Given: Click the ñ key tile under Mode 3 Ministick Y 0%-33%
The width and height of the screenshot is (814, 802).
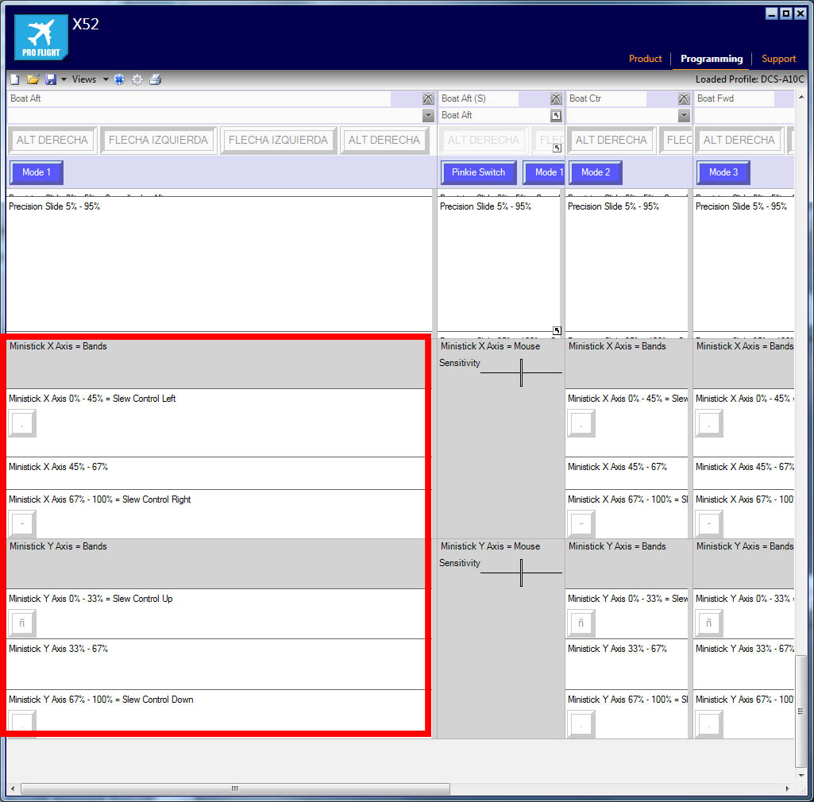Looking at the screenshot, I should click(708, 623).
